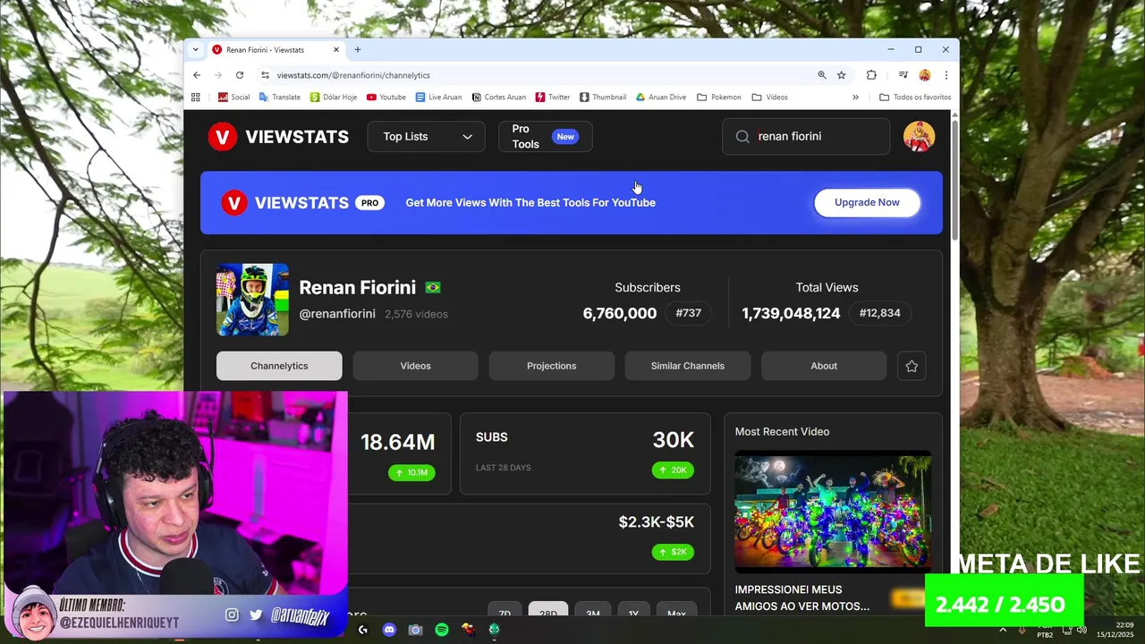Show hidden system tray icons

click(1003, 630)
